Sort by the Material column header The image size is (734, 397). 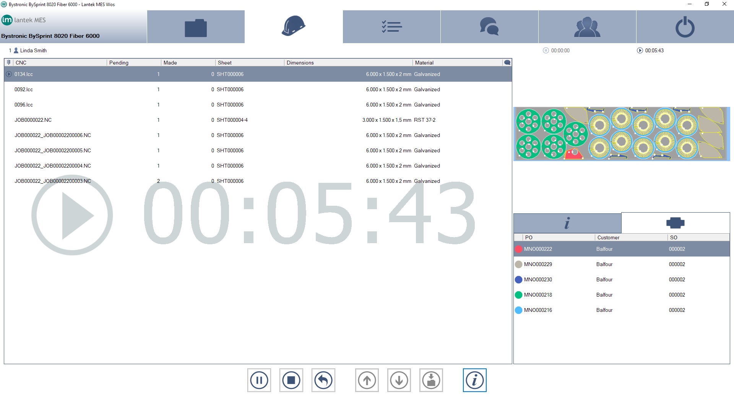[424, 63]
